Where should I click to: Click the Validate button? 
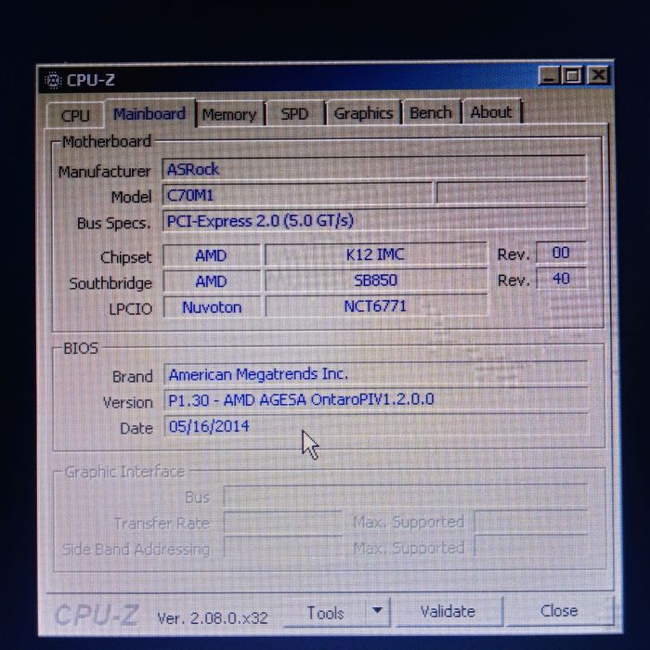click(448, 611)
